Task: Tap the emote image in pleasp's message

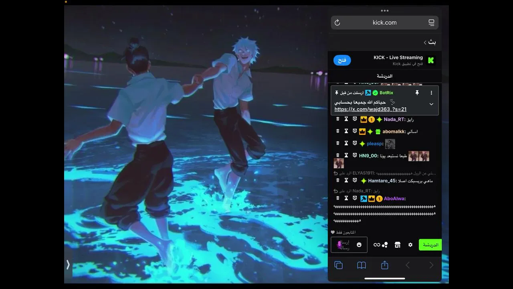Action: click(390, 144)
